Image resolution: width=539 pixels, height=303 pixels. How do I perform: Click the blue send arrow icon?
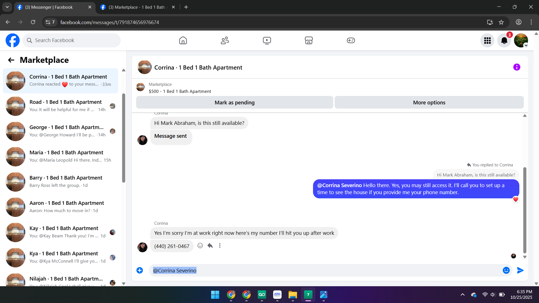(520, 270)
